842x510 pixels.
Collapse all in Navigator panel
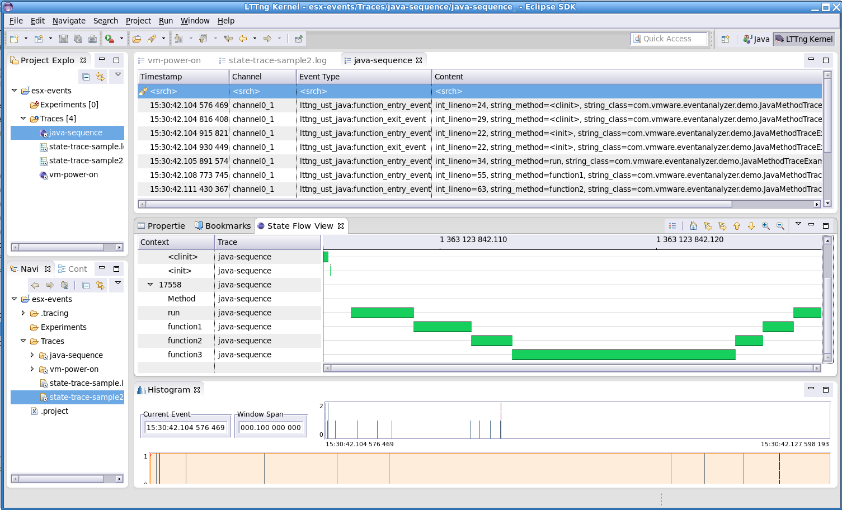pyautogui.click(x=86, y=285)
